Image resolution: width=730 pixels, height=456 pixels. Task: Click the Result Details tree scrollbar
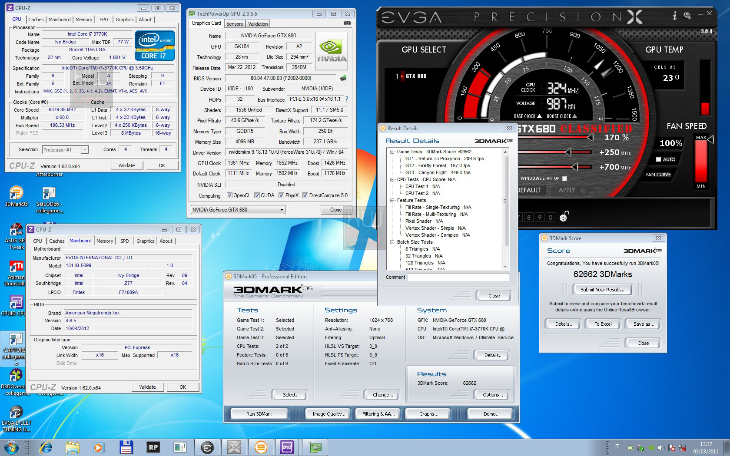tap(505, 201)
